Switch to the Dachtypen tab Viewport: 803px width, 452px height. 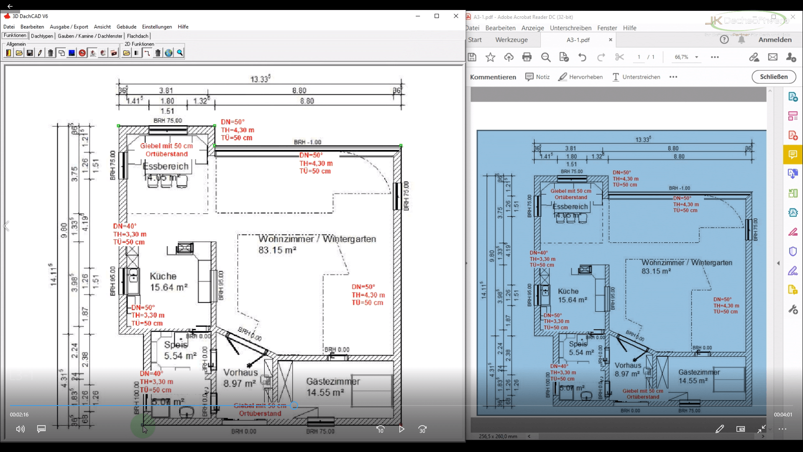click(42, 36)
